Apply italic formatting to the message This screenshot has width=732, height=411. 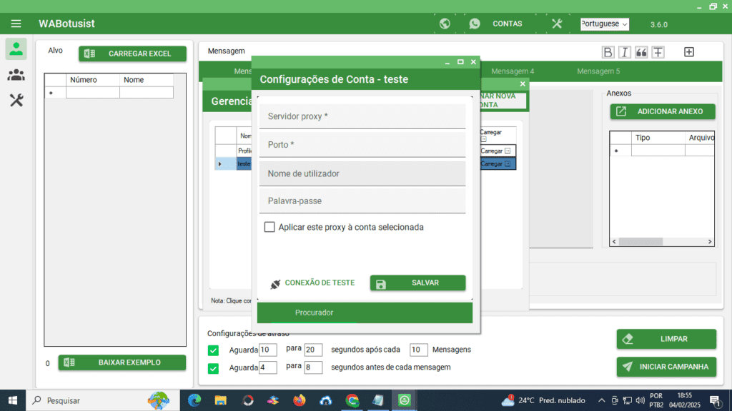coord(624,52)
